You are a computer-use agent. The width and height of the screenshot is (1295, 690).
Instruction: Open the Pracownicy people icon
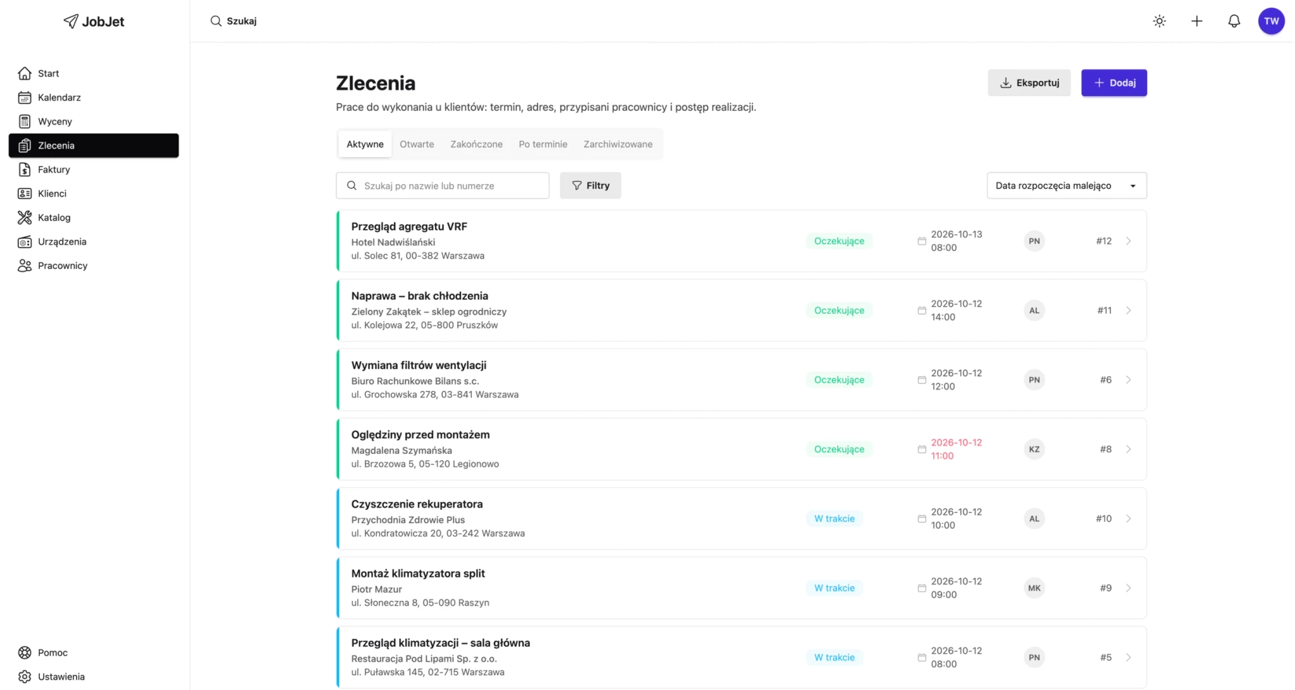pos(25,266)
